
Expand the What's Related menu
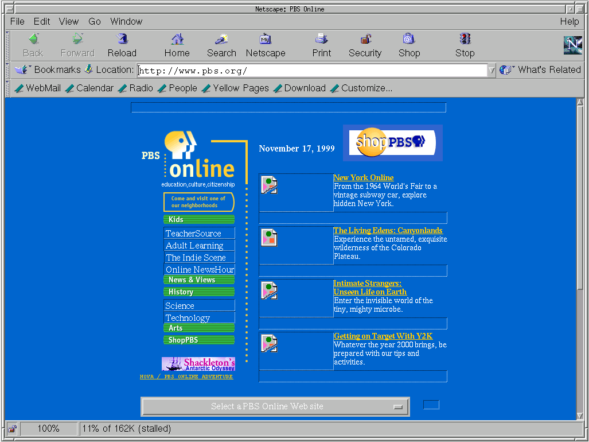[540, 70]
